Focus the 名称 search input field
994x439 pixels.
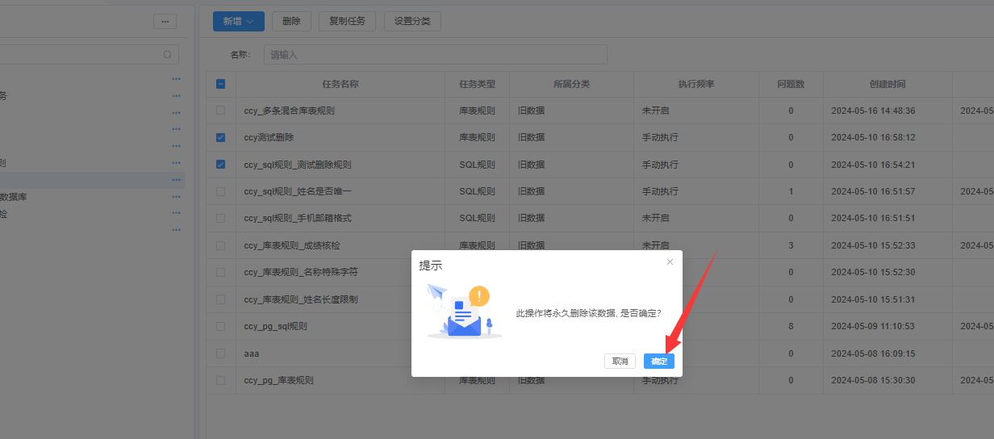(435, 55)
